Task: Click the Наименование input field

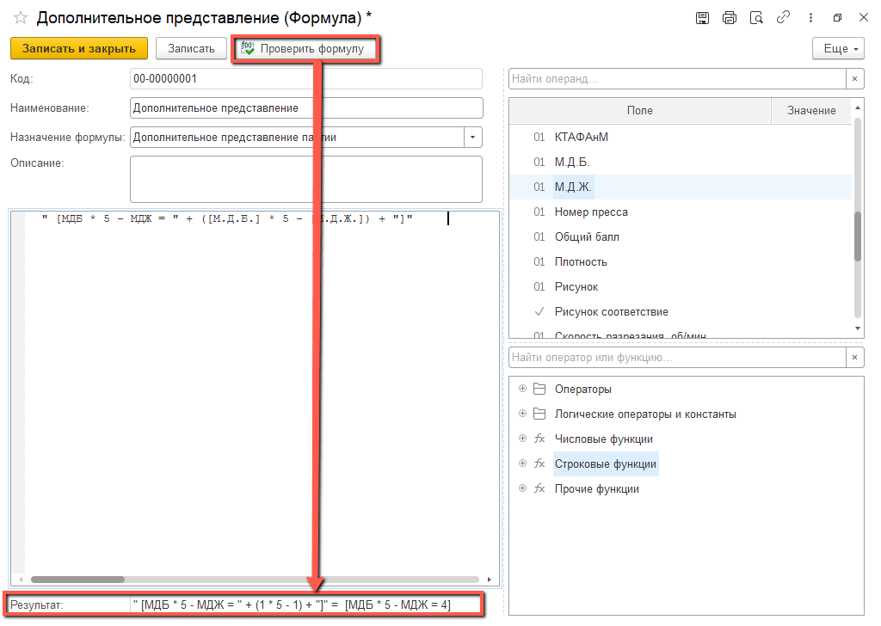Action: click(305, 108)
